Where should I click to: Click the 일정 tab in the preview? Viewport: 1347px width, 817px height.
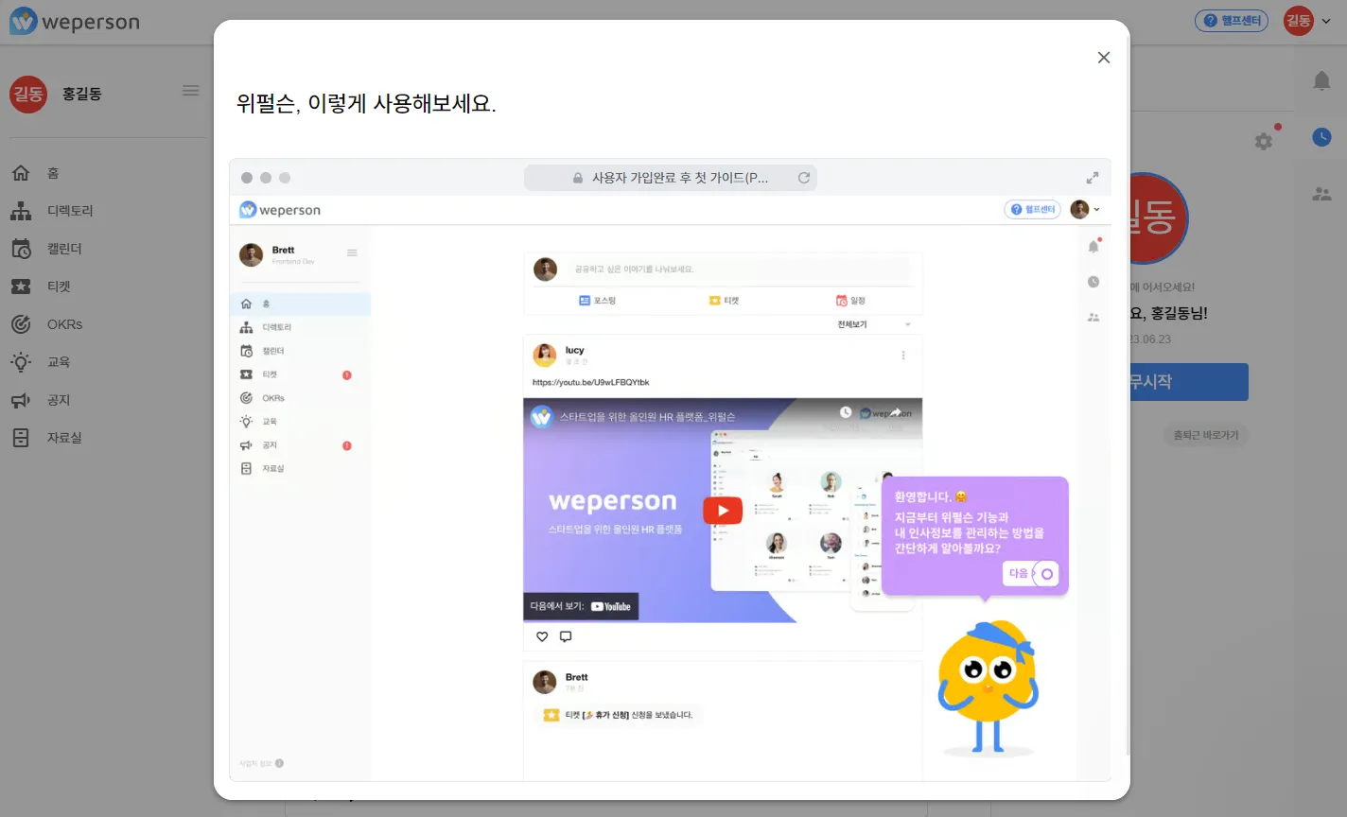click(x=850, y=301)
